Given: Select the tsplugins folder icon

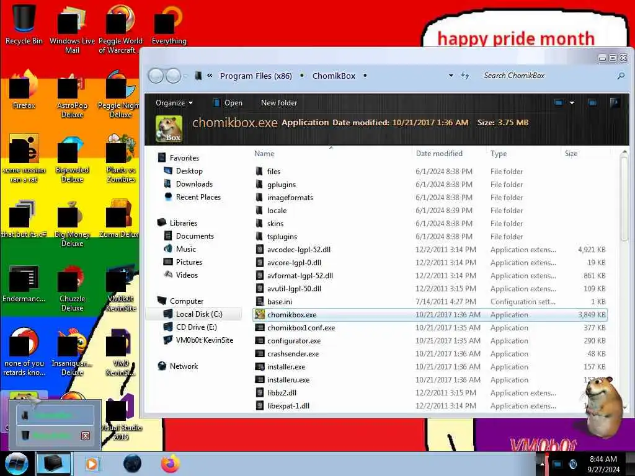Looking at the screenshot, I should [260, 236].
